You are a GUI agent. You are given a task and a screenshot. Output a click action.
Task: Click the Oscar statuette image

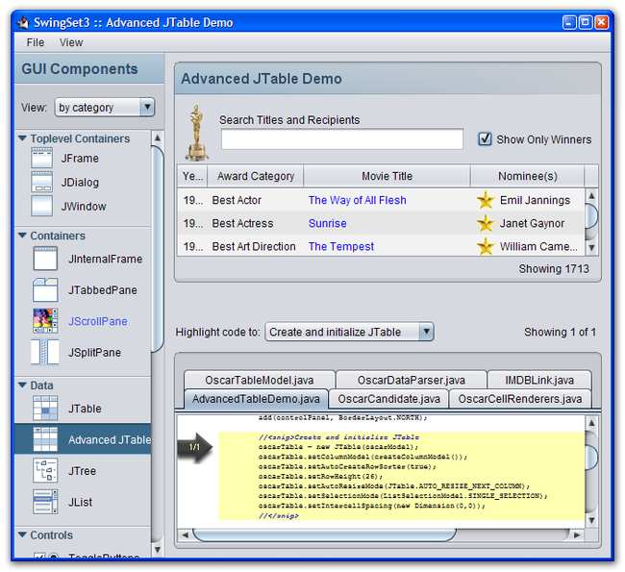coord(196,133)
